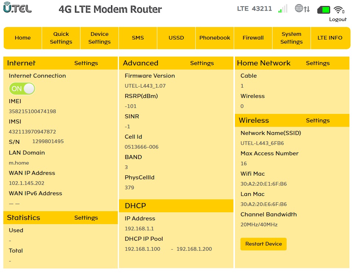
Task: Turn off the Internet Connection ON switch
Action: 22,89
